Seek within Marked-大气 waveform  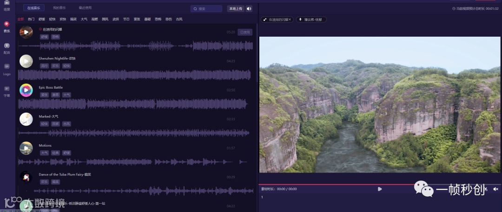point(134,133)
